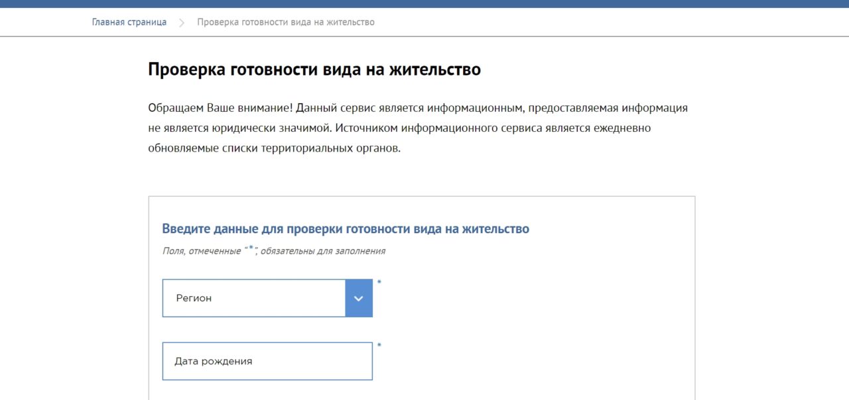Open the Главная страница breadcrumb link
849x400 pixels.
tap(129, 22)
